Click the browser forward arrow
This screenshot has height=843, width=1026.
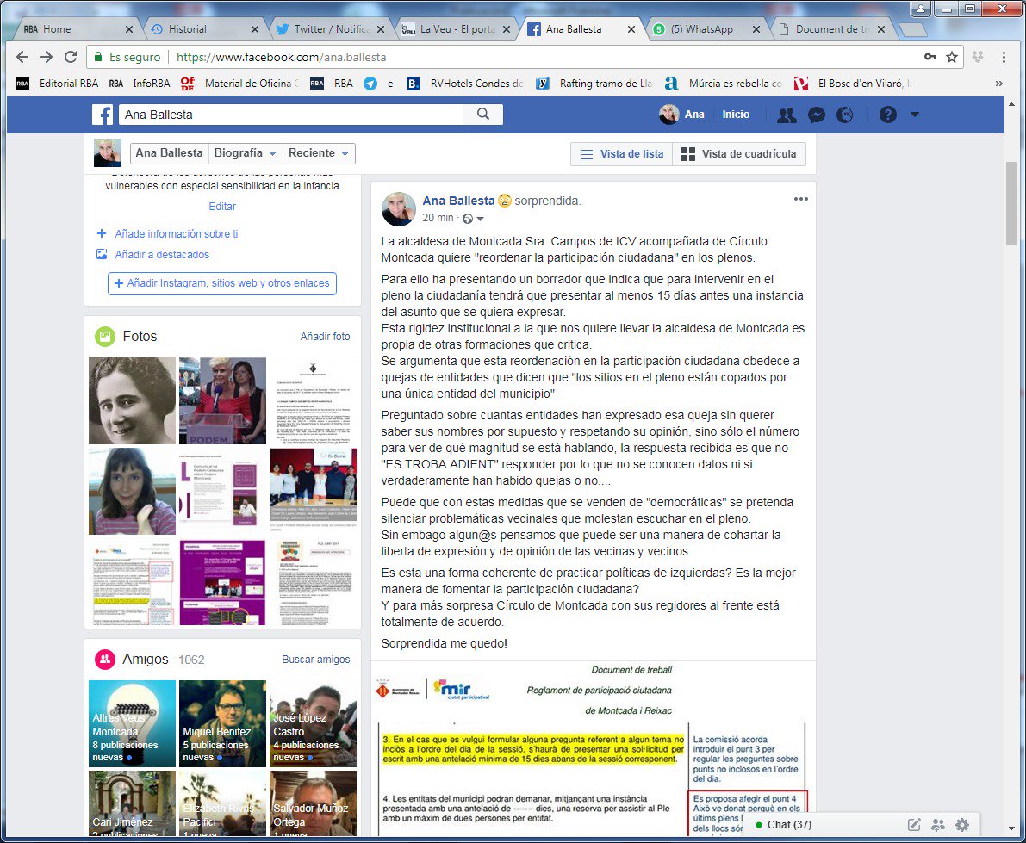(x=47, y=57)
